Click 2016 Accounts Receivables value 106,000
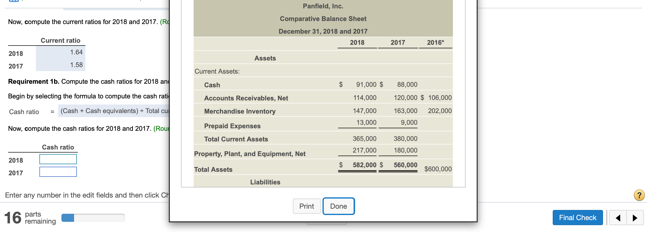The width and height of the screenshot is (647, 235). [x=440, y=98]
